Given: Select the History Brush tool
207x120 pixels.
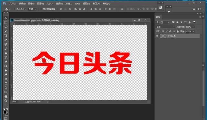Looking at the screenshot, I should 6,57.
